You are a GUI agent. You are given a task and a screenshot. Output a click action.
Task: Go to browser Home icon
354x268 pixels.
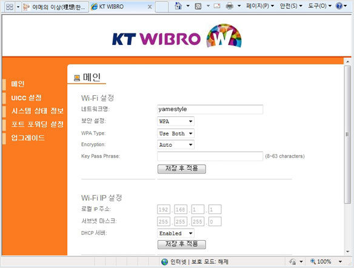click(179, 6)
